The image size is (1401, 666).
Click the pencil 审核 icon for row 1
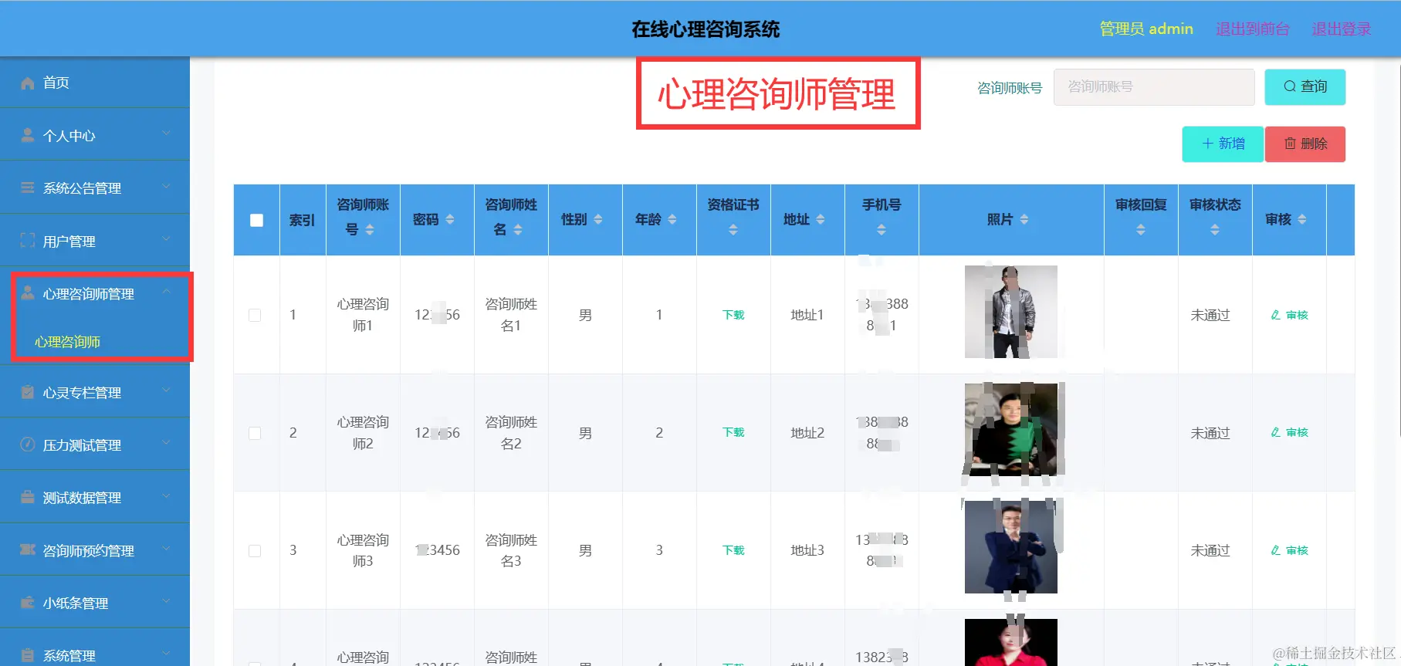1276,315
